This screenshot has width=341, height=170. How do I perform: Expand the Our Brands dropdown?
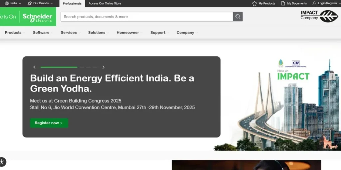pyautogui.click(x=40, y=3)
